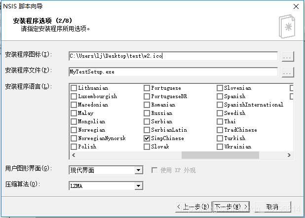The image size is (305, 218).
Task: Tick the Lithuanian language checkbox
Action: click(74, 88)
